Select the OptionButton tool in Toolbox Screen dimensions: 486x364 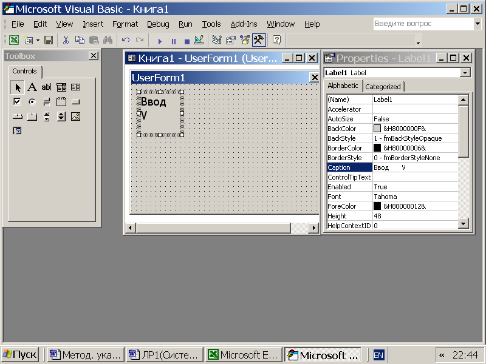click(32, 102)
